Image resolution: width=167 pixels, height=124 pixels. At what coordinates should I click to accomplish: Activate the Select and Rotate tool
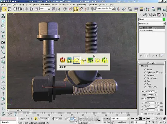[32, 9]
